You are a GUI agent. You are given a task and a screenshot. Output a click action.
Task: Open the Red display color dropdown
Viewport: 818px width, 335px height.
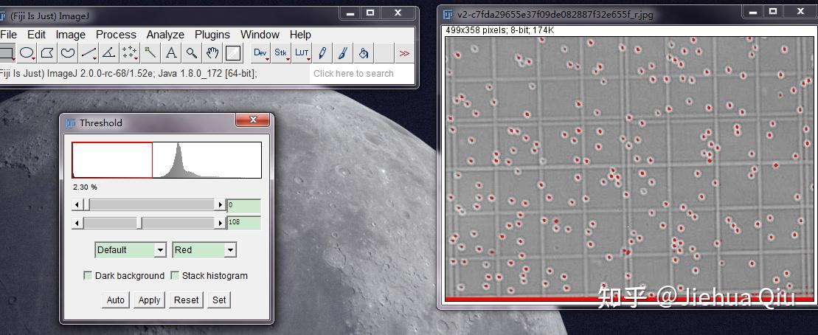tap(204, 250)
